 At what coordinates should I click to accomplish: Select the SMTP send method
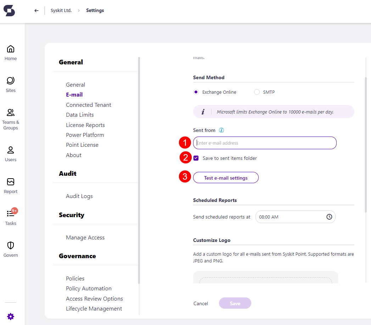pos(257,92)
